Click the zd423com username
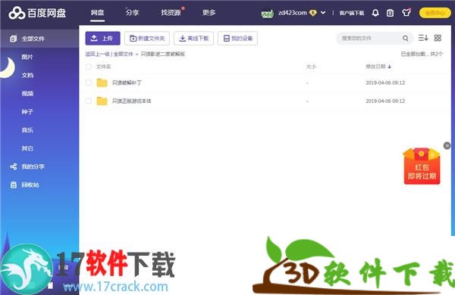 (292, 13)
